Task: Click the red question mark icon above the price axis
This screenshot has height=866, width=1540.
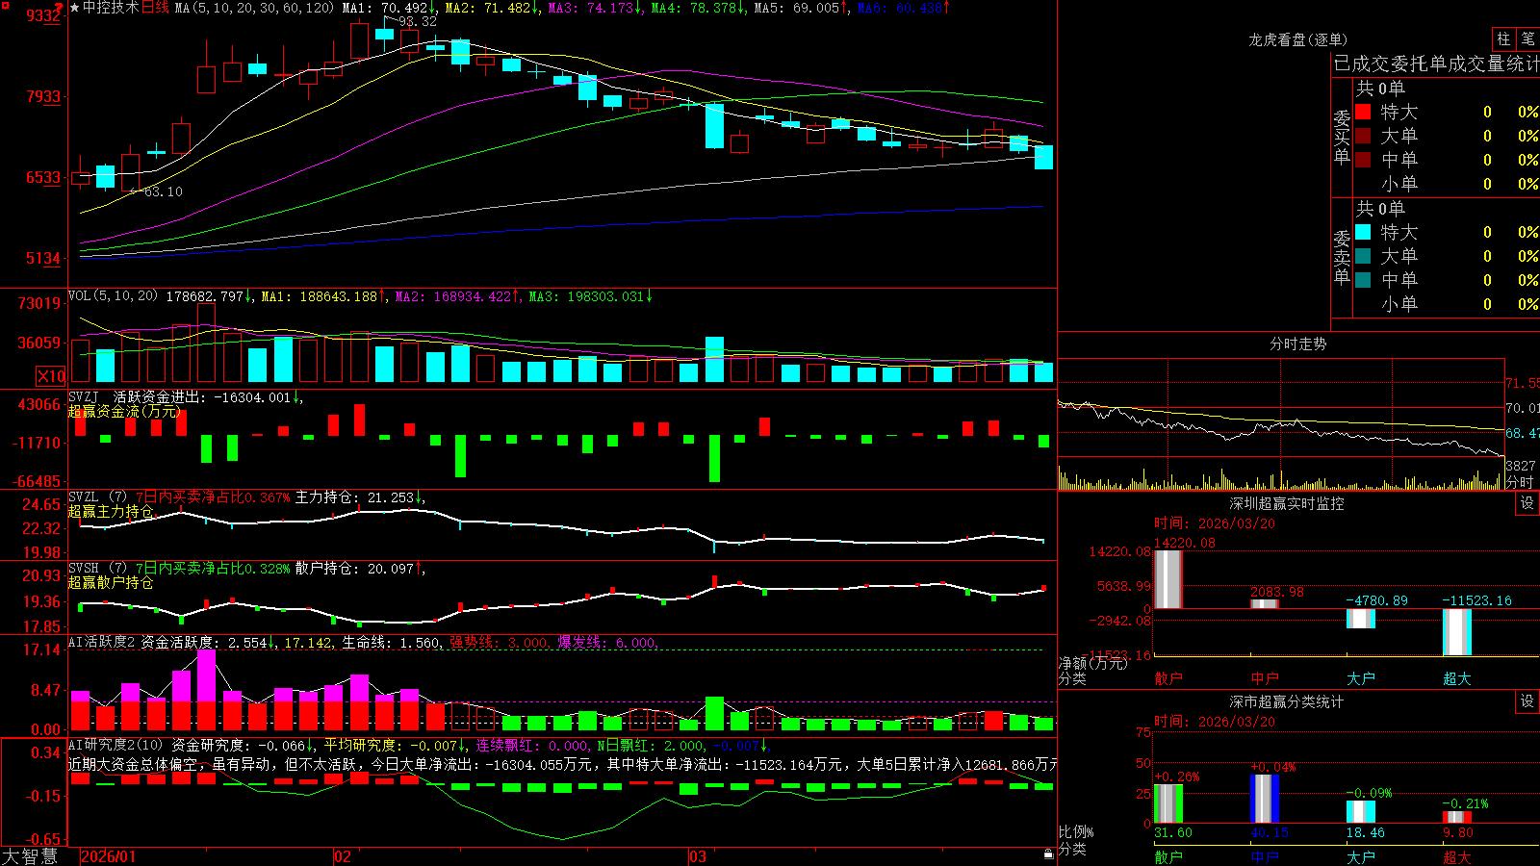Action: click(59, 9)
